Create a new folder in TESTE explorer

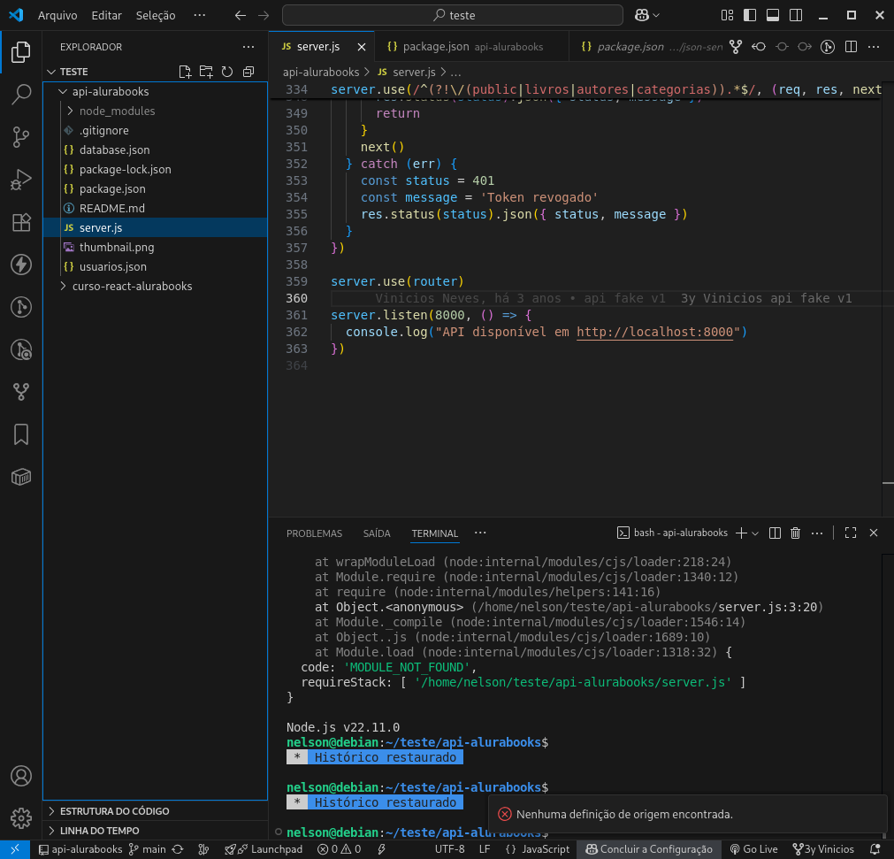click(x=206, y=72)
